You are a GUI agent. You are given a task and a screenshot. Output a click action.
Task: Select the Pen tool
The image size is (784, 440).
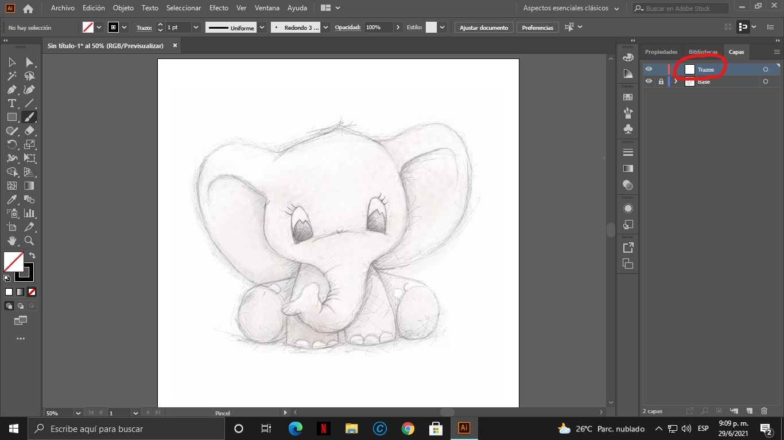pos(11,89)
